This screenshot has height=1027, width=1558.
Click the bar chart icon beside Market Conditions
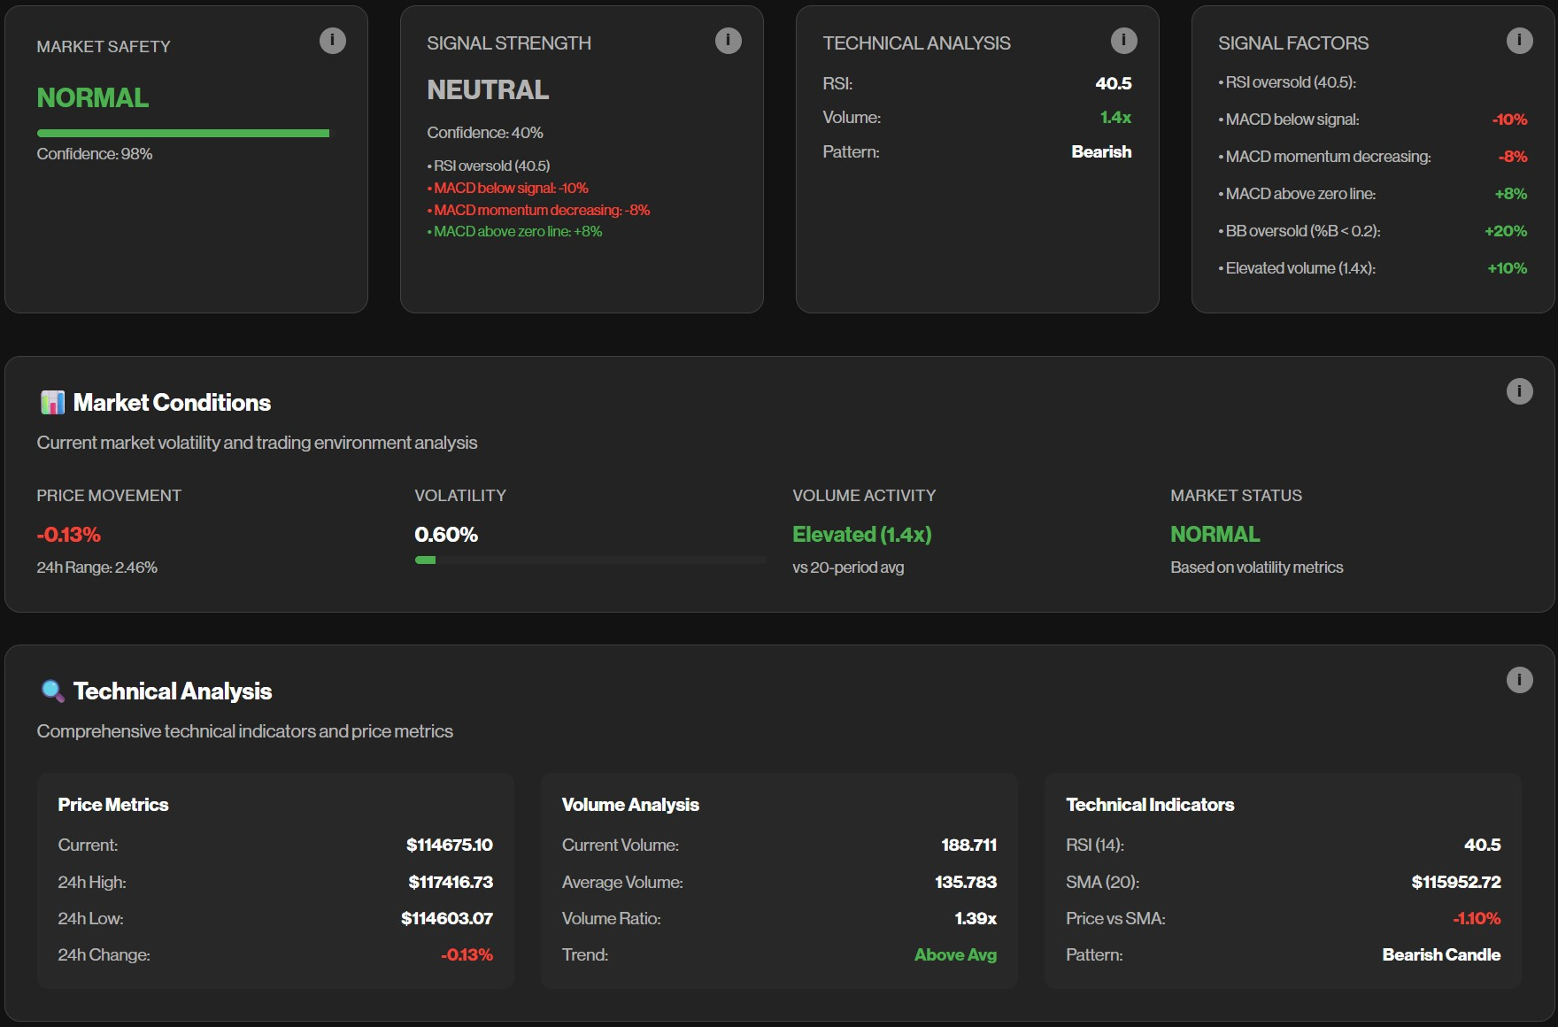pyautogui.click(x=52, y=402)
